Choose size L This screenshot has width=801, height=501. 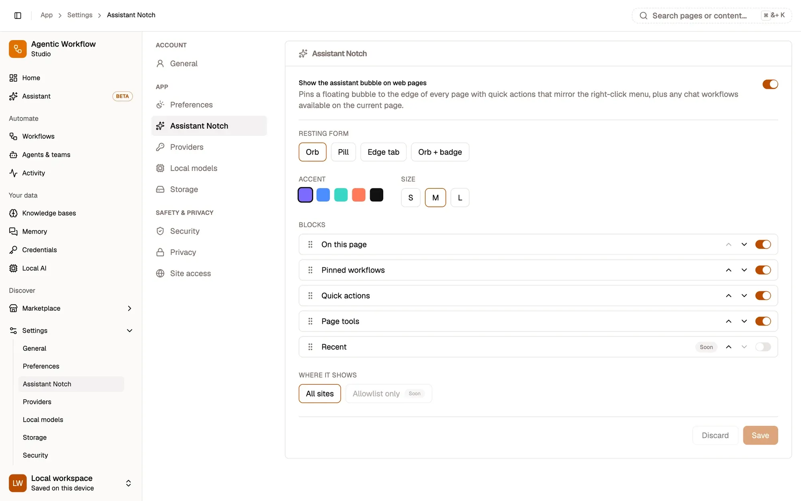point(460,198)
